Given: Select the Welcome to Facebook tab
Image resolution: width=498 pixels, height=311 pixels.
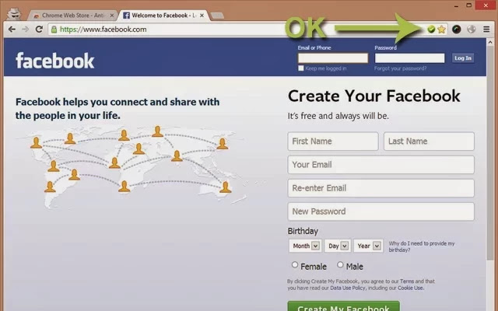Looking at the screenshot, I should (x=163, y=16).
